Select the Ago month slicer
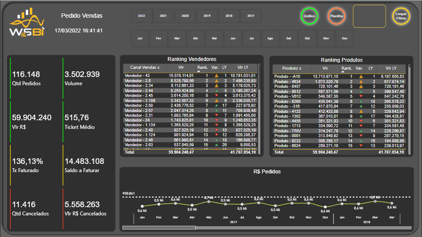Screen dimensions: 422x237 (x=270, y=38)
